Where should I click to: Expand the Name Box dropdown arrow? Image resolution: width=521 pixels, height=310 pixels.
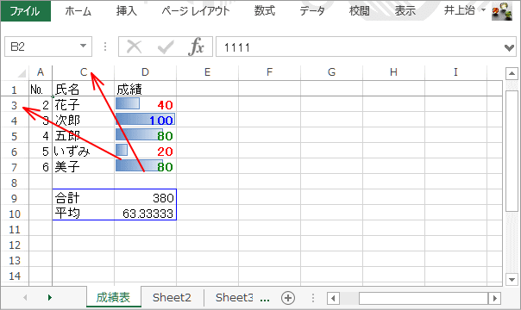click(84, 46)
